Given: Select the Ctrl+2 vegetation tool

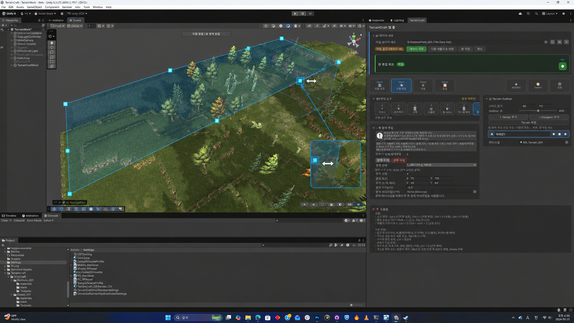Looking at the screenshot, I should [x=423, y=85].
